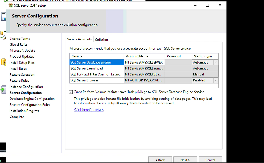Click Install Rules step

[x=18, y=69]
